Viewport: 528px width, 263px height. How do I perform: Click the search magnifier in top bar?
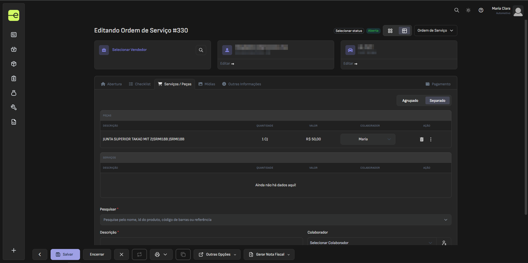457,10
